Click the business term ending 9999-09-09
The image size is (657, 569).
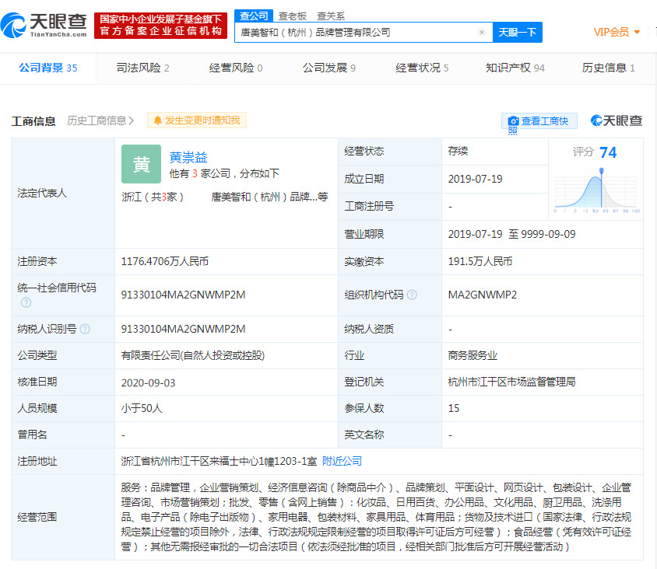(x=548, y=234)
